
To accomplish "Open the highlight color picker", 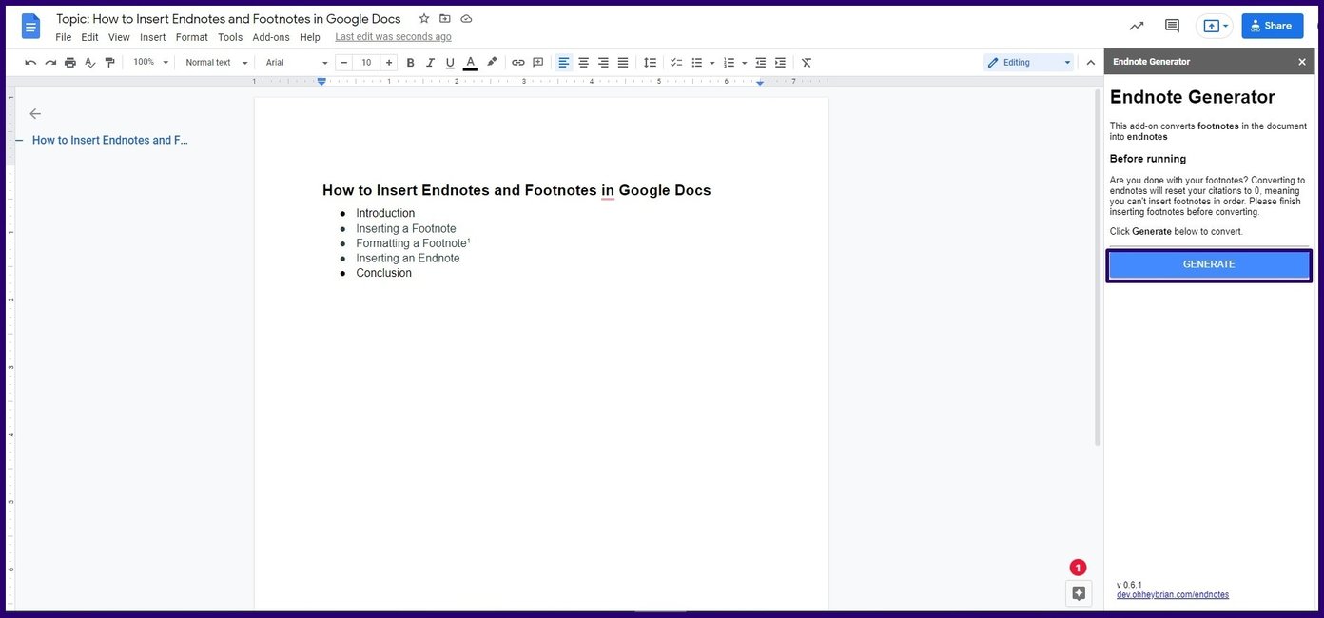I will (x=492, y=63).
